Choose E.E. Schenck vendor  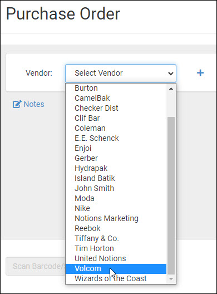point(116,138)
